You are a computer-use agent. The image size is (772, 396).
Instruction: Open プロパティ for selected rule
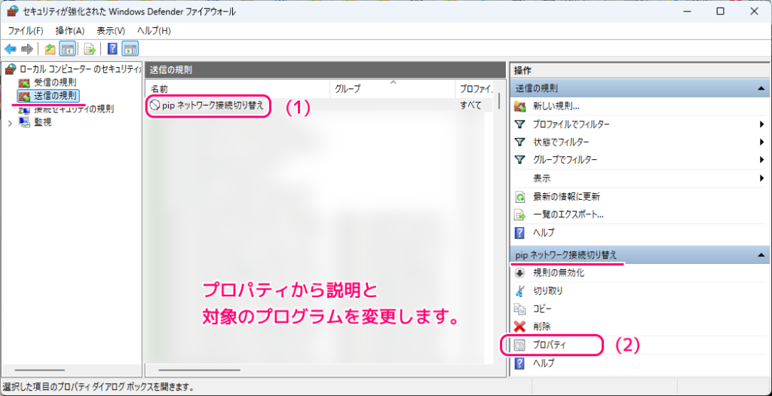[x=550, y=345]
